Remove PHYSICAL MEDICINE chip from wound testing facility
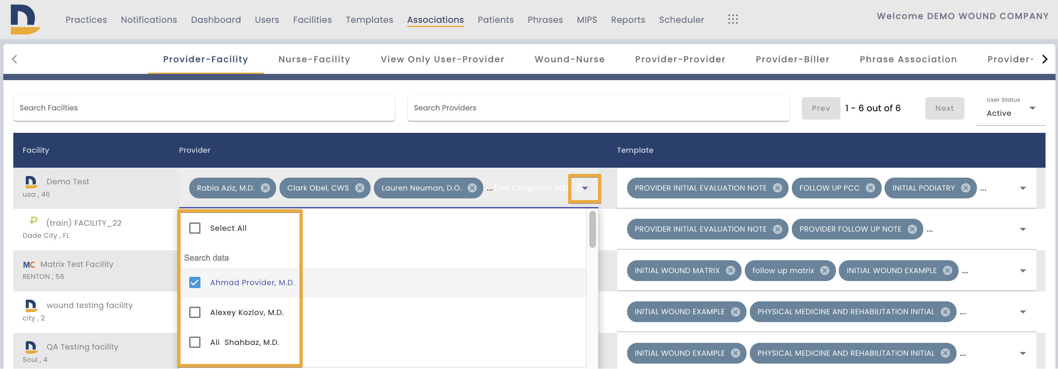Screen dimensions: 1058x369 point(945,312)
